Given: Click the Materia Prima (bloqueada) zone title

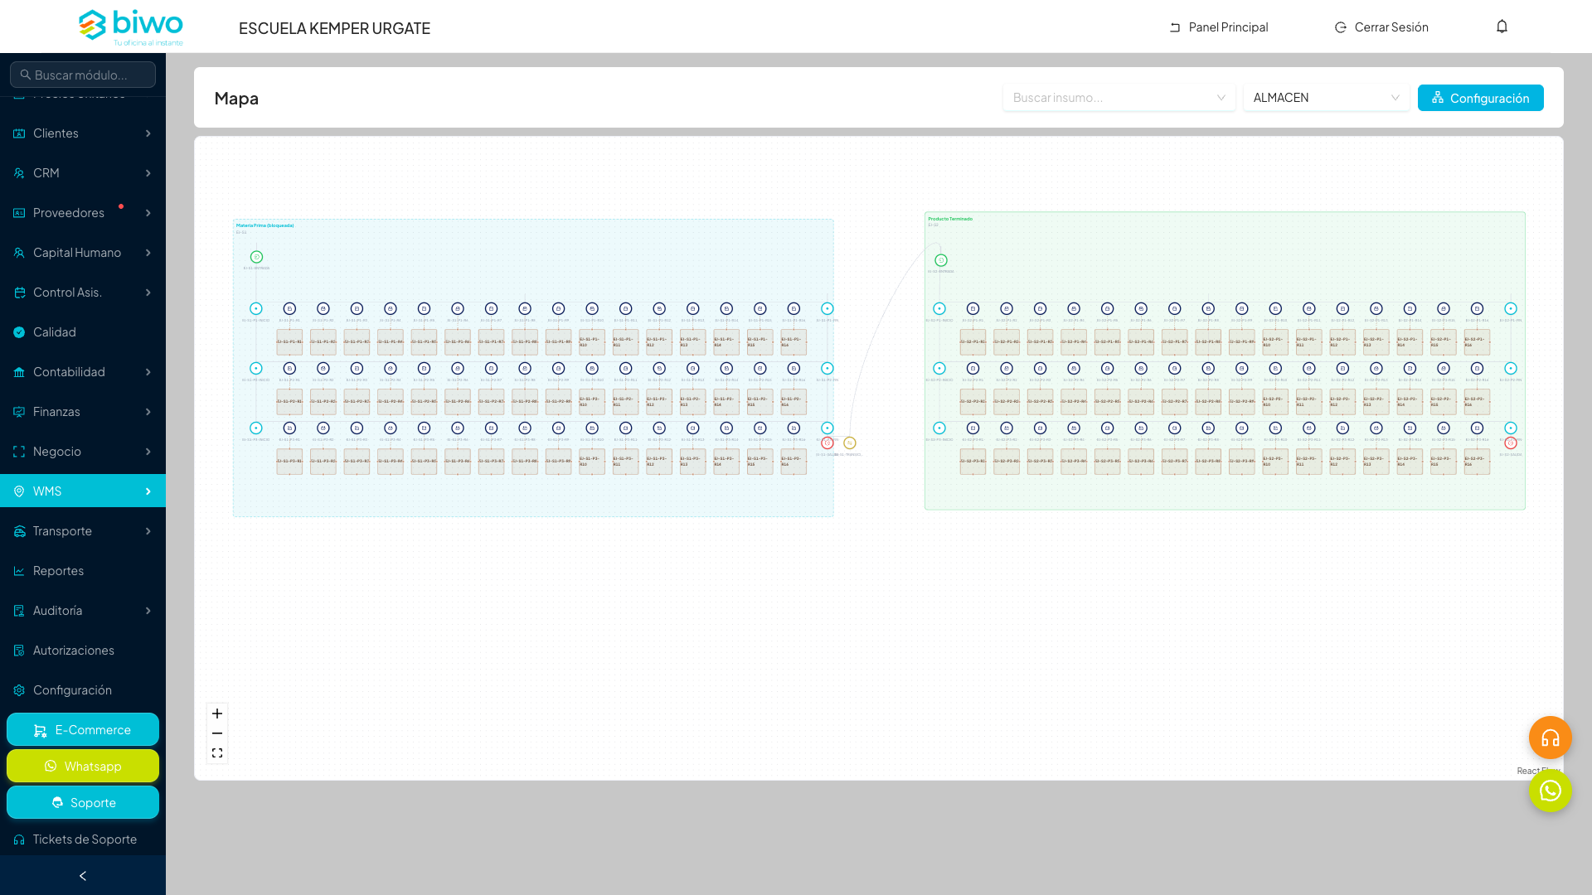Looking at the screenshot, I should coord(265,225).
